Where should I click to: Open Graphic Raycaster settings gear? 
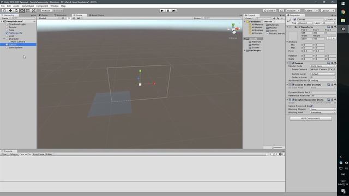click(335, 100)
